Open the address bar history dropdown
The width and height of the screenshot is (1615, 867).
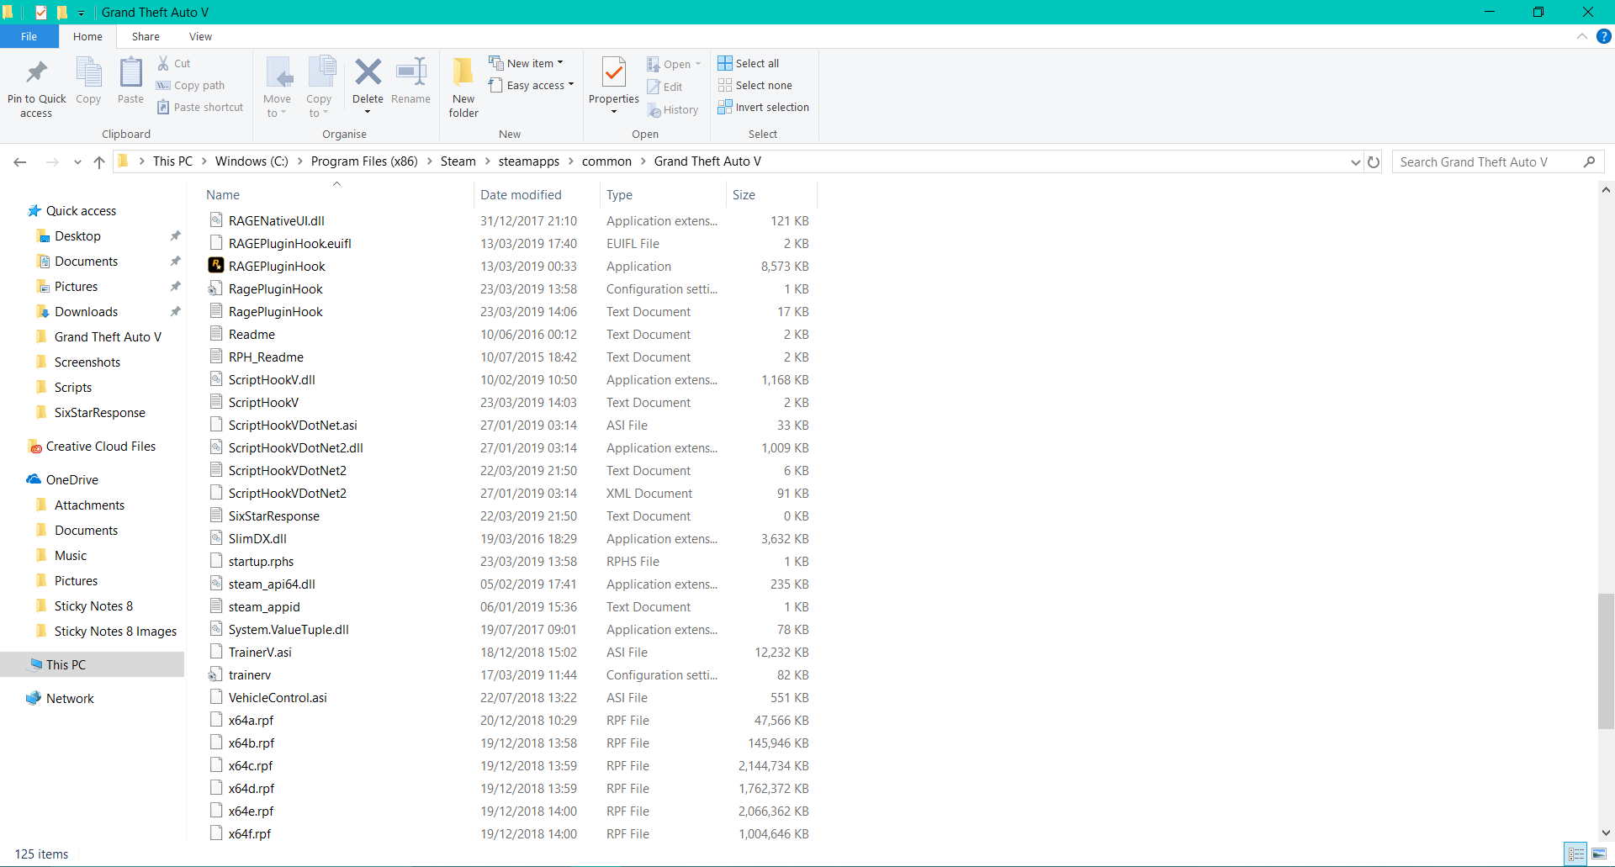(1355, 162)
